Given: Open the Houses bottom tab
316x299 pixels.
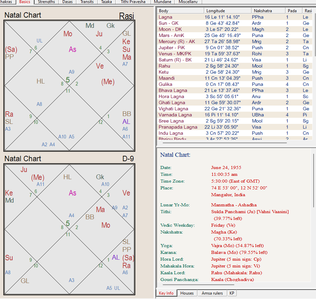Looking at the screenshot, I should (187, 293).
